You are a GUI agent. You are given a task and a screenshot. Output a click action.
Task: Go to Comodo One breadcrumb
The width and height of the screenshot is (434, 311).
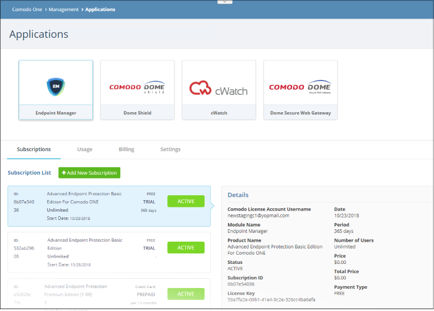(27, 9)
